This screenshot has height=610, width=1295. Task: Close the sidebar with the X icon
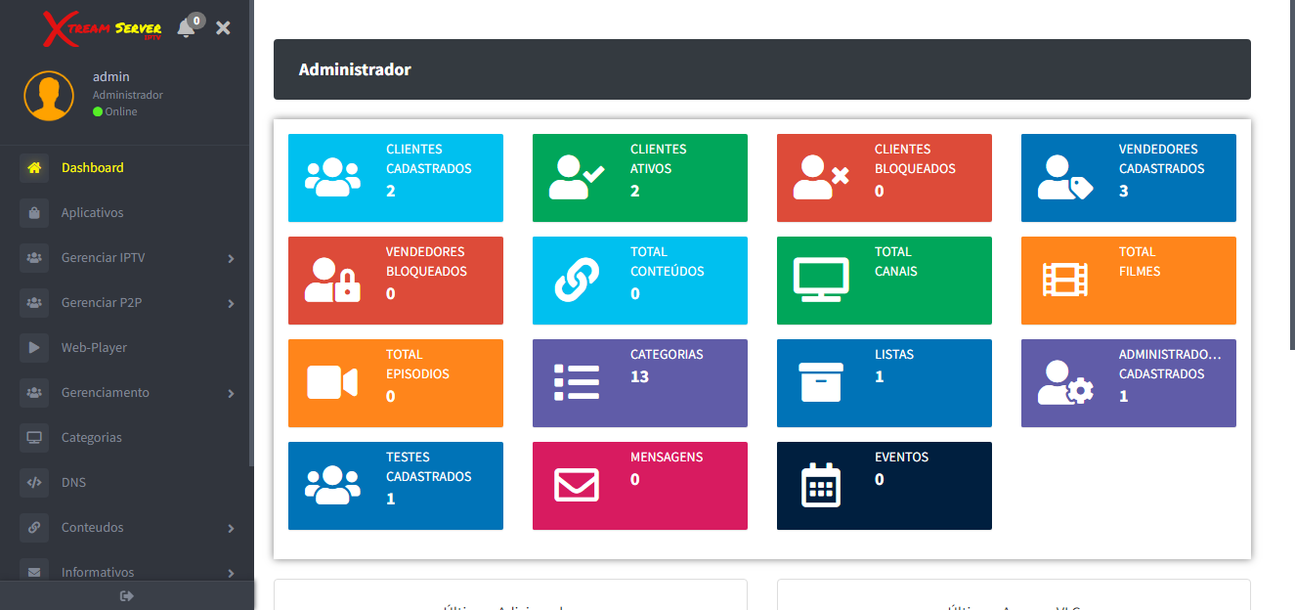click(x=223, y=28)
